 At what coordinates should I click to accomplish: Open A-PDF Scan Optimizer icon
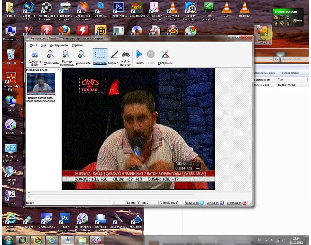pos(155,11)
